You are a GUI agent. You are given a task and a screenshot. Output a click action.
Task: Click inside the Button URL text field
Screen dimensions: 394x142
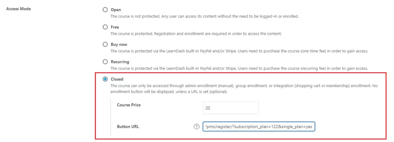[x=259, y=127]
